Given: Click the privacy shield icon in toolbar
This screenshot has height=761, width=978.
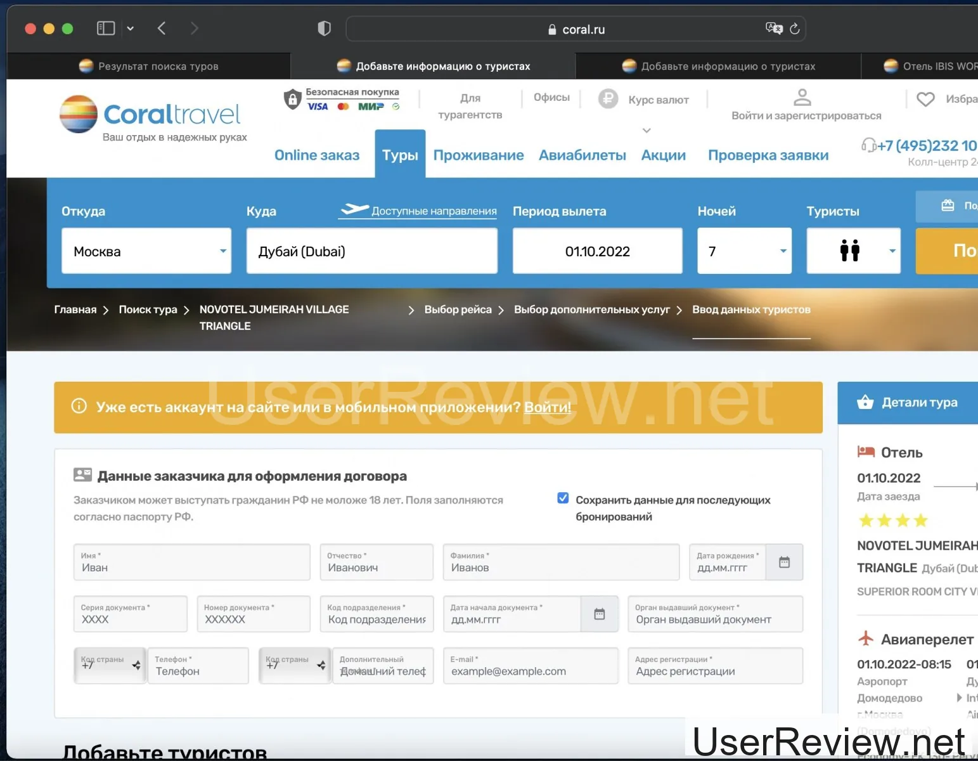Looking at the screenshot, I should point(324,29).
